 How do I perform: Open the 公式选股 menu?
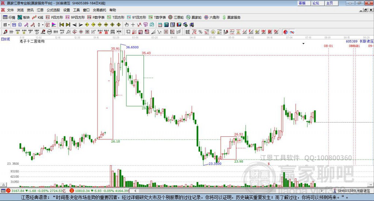click(x=53, y=10)
